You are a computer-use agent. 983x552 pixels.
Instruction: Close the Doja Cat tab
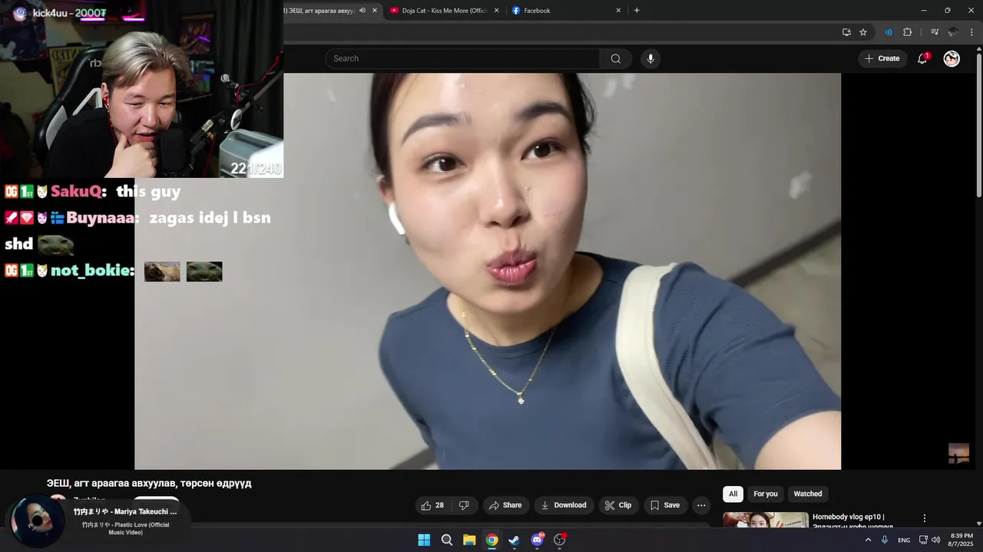pos(496,11)
